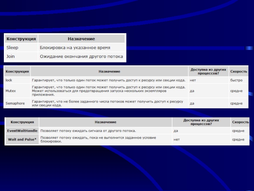Select text 'Ожидание окончания другого потока'

(81, 57)
